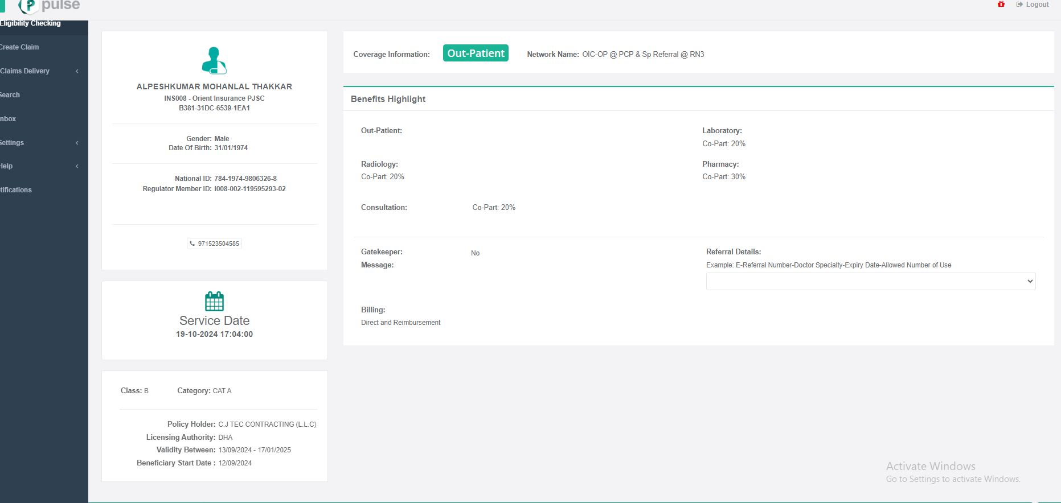Click the phone icon beside the number

click(192, 244)
